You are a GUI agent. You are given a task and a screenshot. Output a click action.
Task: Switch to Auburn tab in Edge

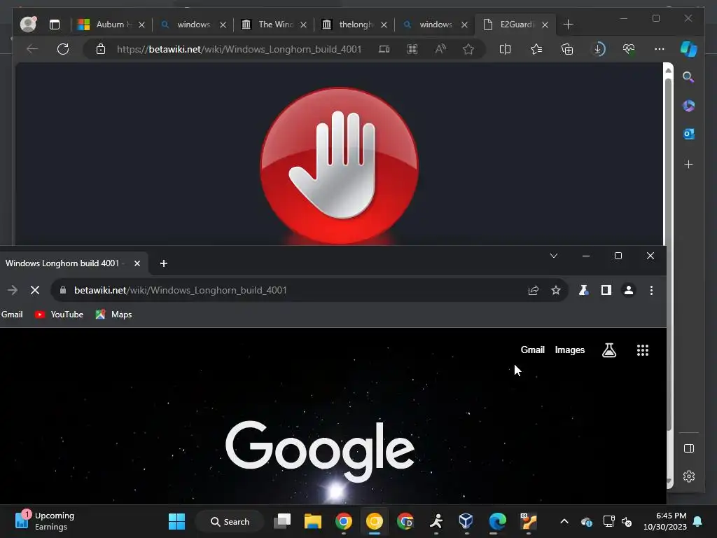[x=110, y=25]
